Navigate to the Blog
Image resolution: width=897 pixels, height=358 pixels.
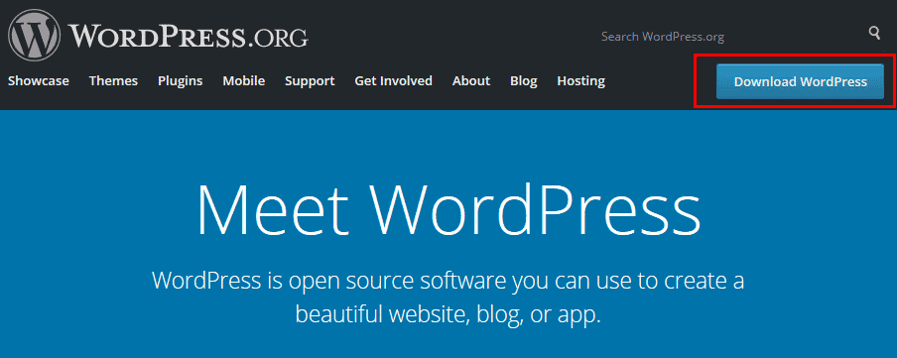524,81
